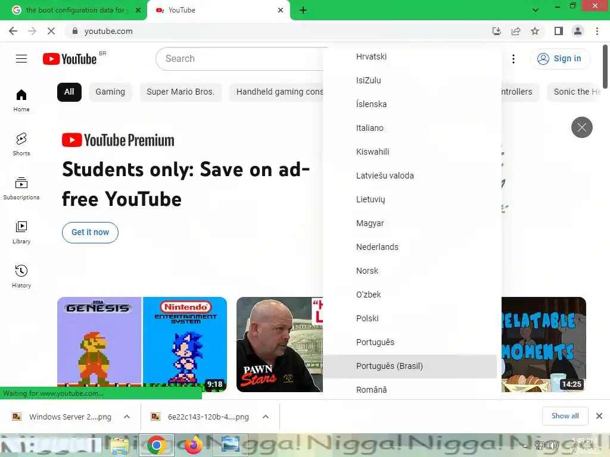Toggle the browser side panel
This screenshot has height=457, width=610.
[x=559, y=31]
